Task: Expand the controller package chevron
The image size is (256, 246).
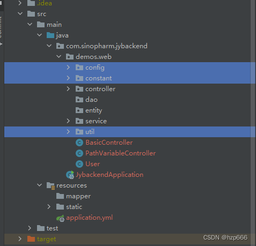Action: [x=68, y=89]
